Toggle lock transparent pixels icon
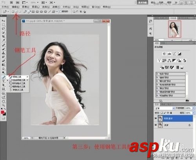This screenshot has height=160, width=196. pos(162,113)
